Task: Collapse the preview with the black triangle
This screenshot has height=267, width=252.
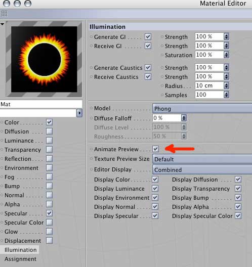Action: click(2, 24)
